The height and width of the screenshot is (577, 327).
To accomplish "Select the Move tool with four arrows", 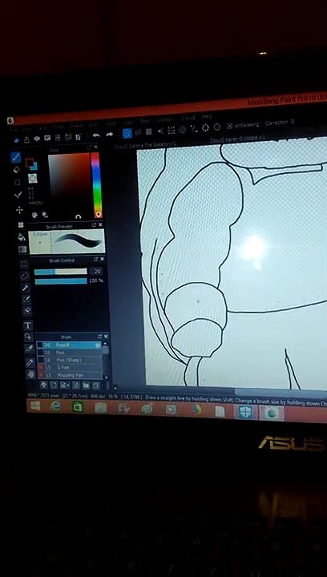I will coord(19,210).
